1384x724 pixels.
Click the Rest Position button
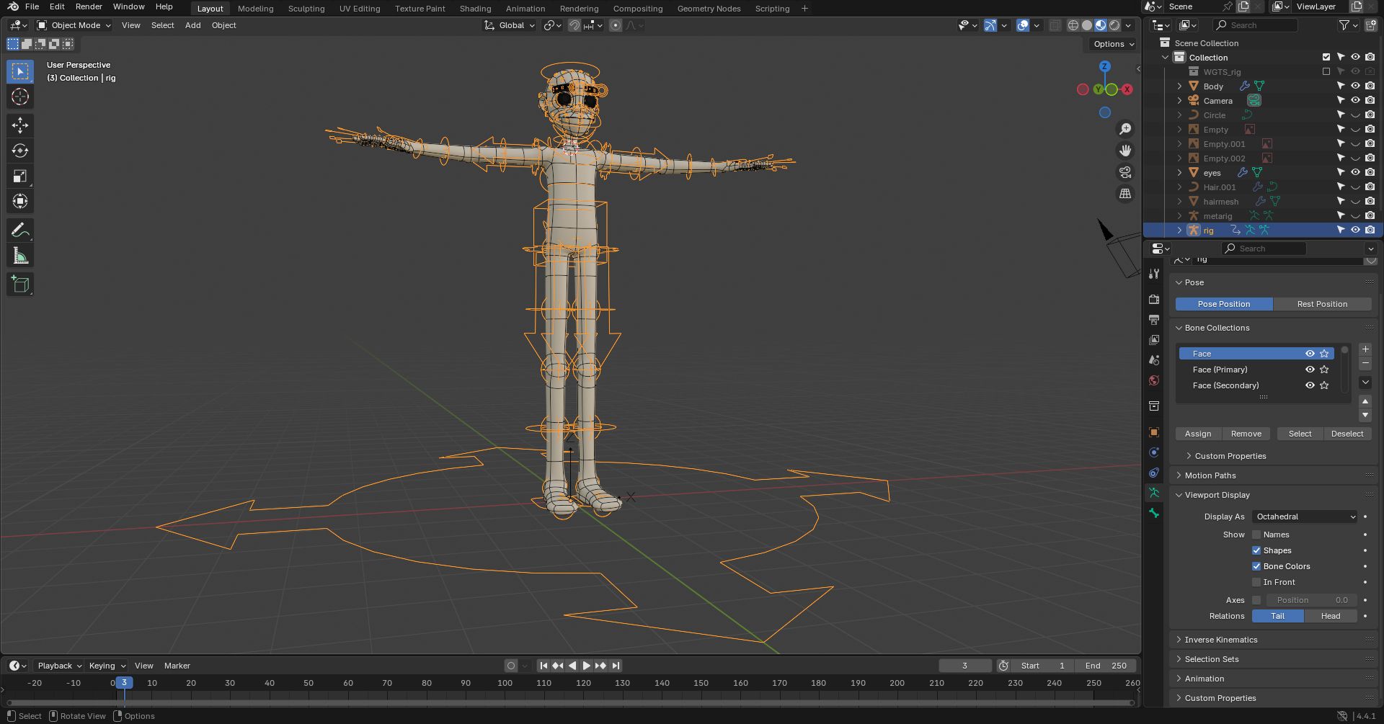[1321, 304]
